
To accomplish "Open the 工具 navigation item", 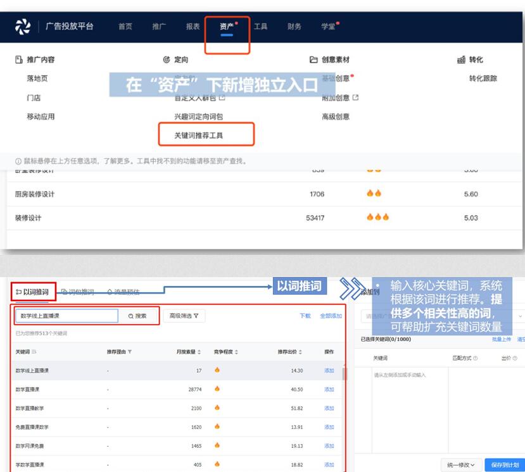I will click(260, 27).
